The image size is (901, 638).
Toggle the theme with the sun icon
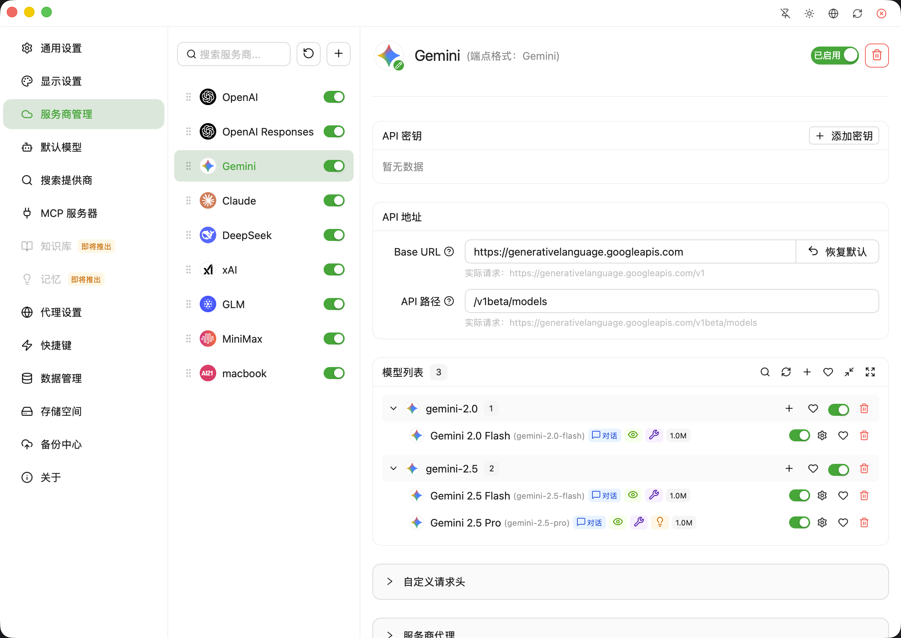click(x=809, y=13)
